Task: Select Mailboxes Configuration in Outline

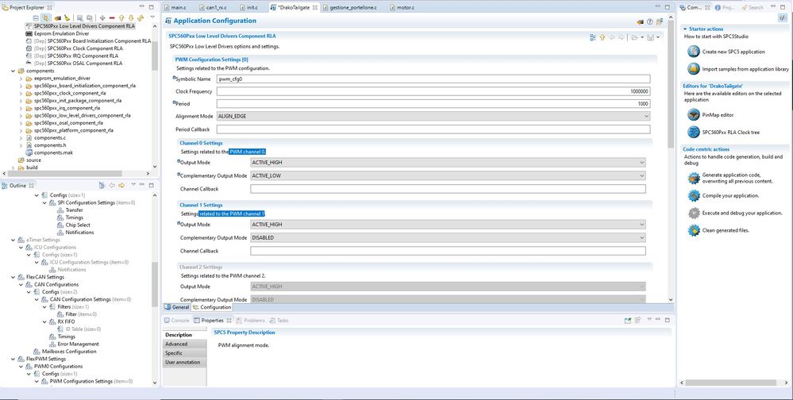Action: [69, 352]
